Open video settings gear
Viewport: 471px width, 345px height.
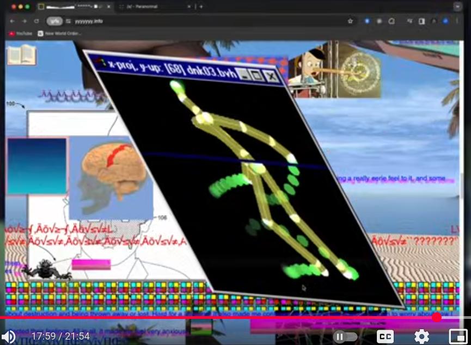coord(421,337)
